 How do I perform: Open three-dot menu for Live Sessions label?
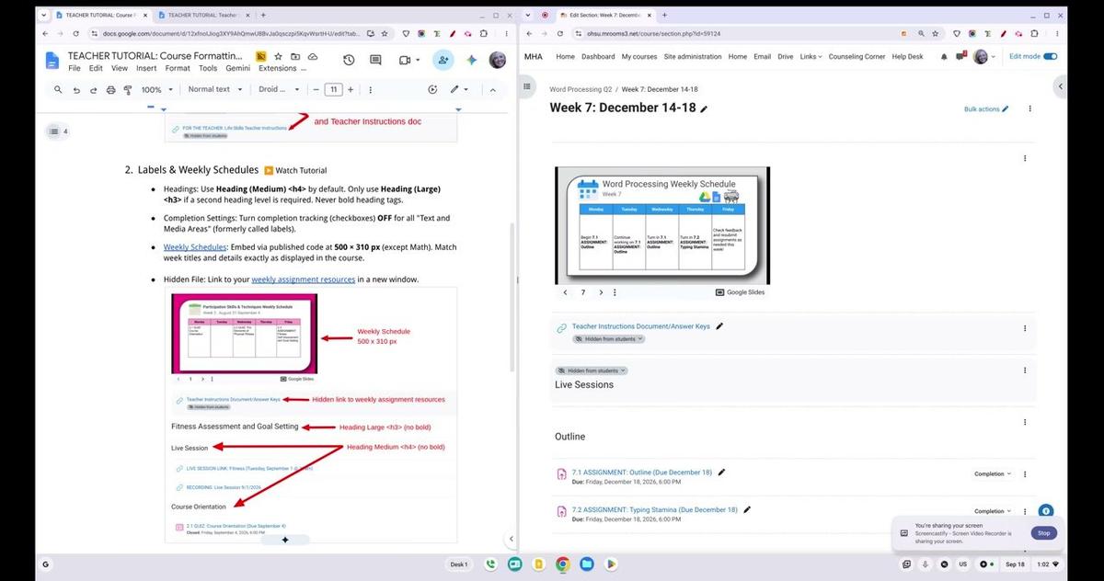1025,370
